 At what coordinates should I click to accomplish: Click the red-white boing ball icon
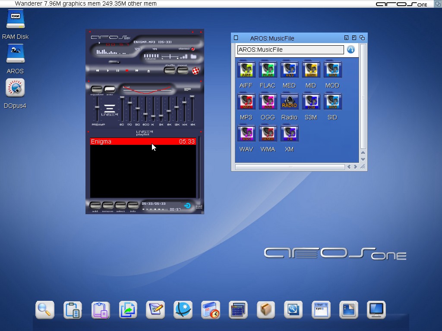click(x=196, y=71)
